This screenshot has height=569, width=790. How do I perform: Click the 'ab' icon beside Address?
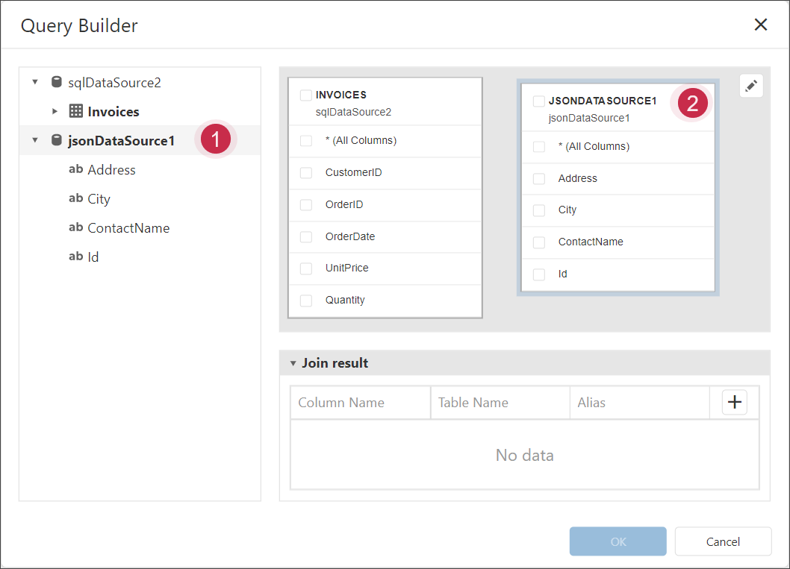coord(75,169)
